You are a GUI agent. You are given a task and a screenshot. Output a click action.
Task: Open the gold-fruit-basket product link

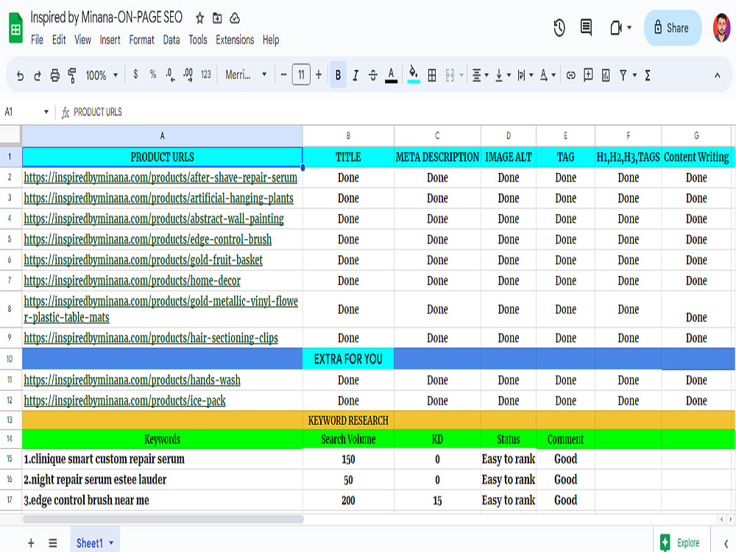pos(144,260)
